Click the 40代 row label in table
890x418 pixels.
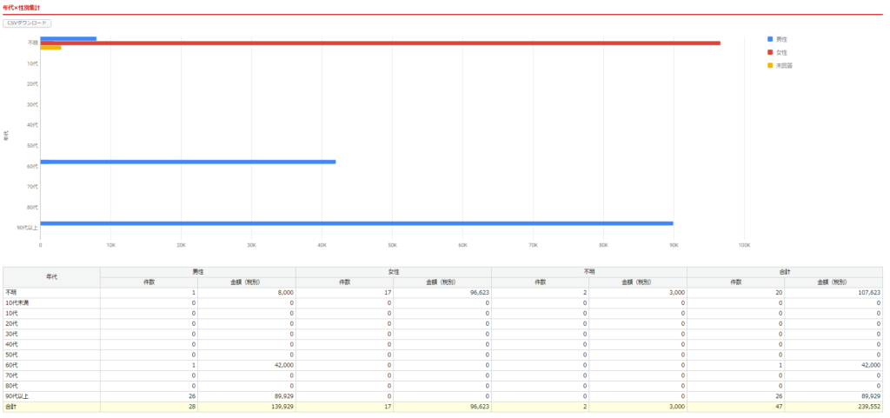click(x=11, y=344)
